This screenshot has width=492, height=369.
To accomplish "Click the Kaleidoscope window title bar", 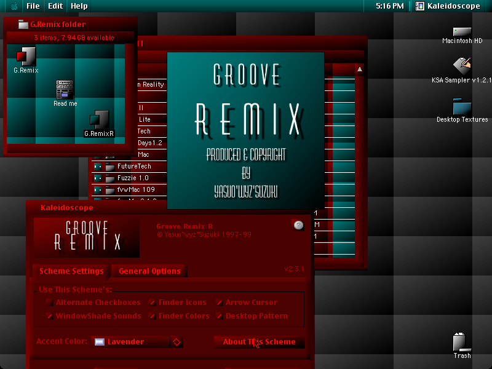I will (x=170, y=207).
